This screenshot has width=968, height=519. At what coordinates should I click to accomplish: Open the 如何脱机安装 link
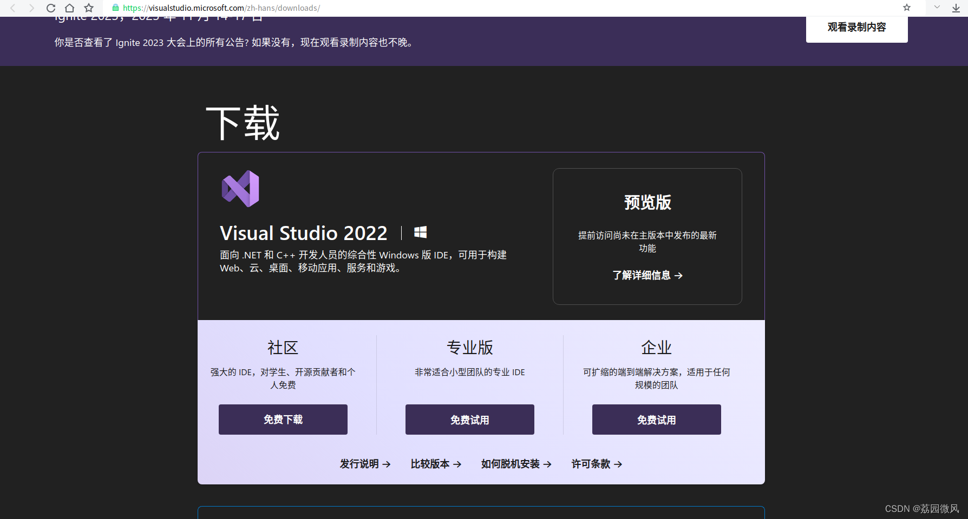tap(516, 464)
